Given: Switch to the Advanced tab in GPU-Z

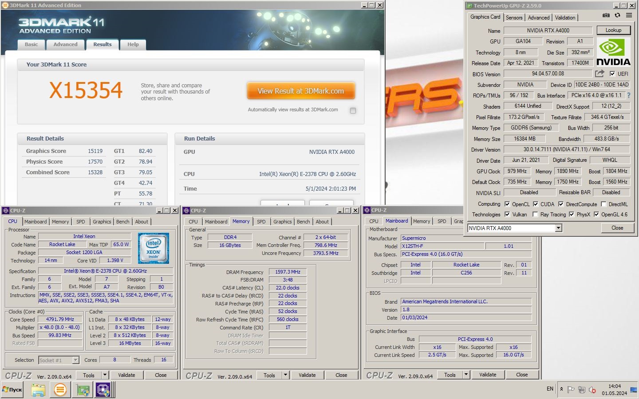Looking at the screenshot, I should [x=539, y=18].
